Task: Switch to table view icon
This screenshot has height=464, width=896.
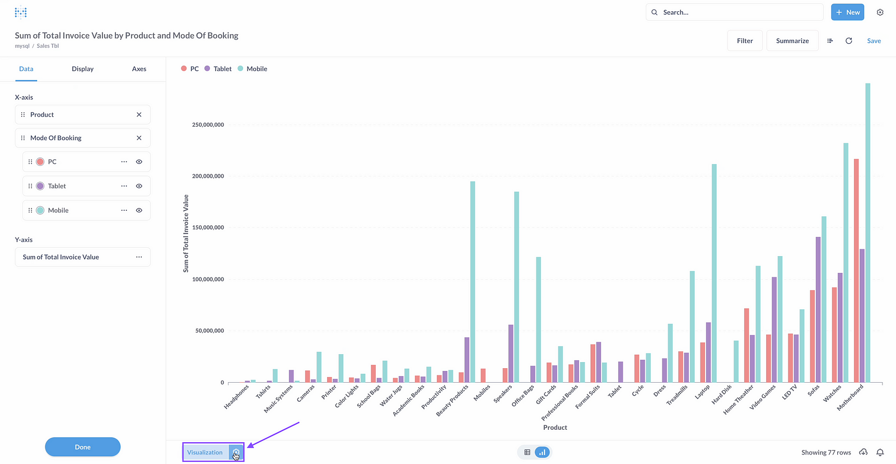Action: click(527, 452)
